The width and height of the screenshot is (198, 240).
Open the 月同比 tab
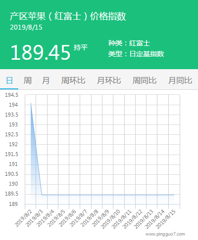click(x=180, y=80)
